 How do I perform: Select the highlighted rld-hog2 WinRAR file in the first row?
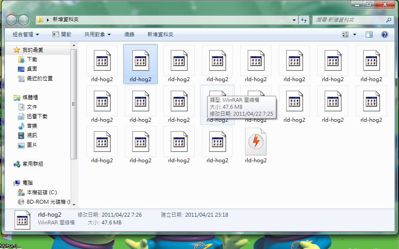point(140,63)
